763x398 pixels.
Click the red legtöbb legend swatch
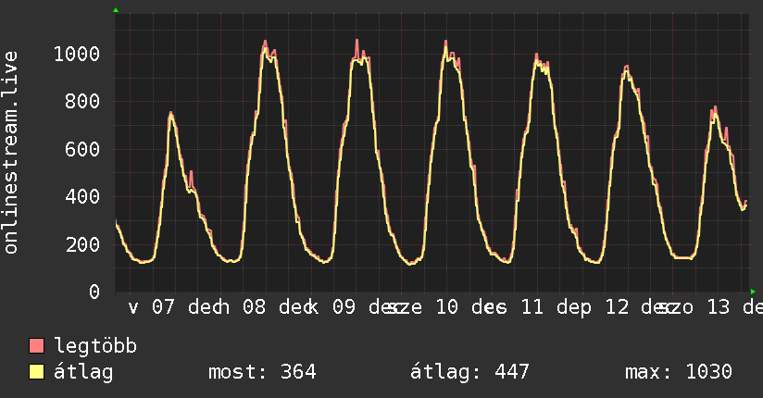(x=37, y=347)
